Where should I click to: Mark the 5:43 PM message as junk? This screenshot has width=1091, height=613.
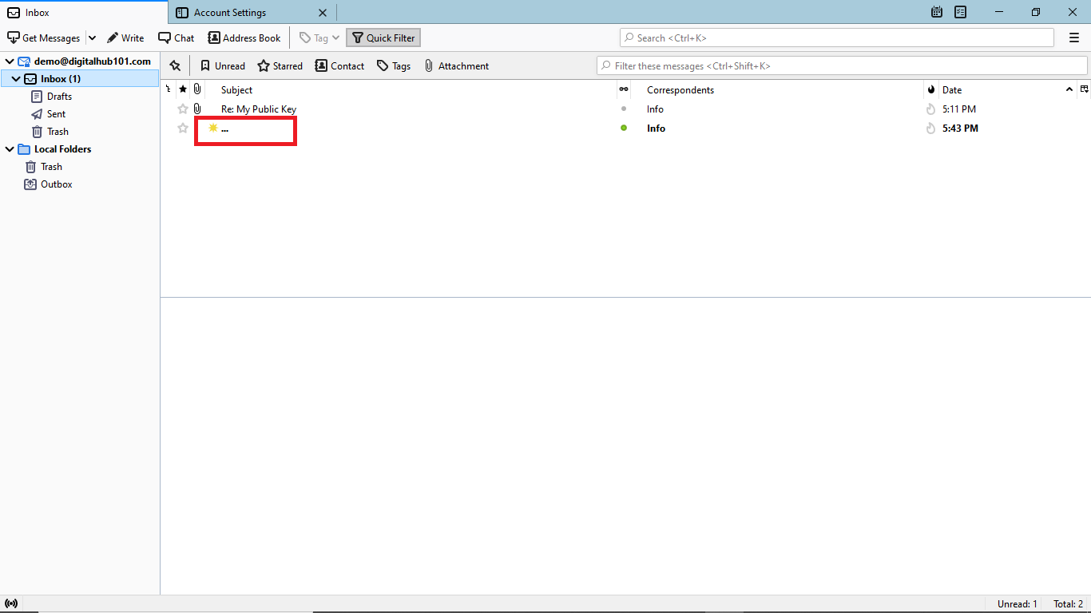930,128
